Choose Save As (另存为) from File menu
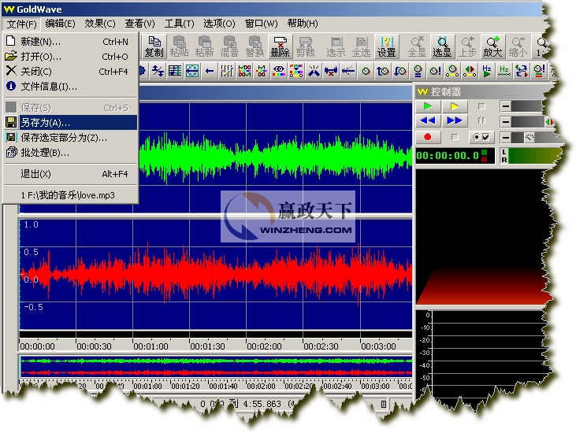The width and height of the screenshot is (576, 433). click(x=45, y=123)
